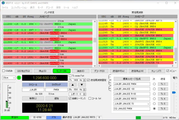Viewport: 179px width, 120px height.
Task: Adjust the Tx 1400 Hz spinner arrows
Action: coord(84,80)
